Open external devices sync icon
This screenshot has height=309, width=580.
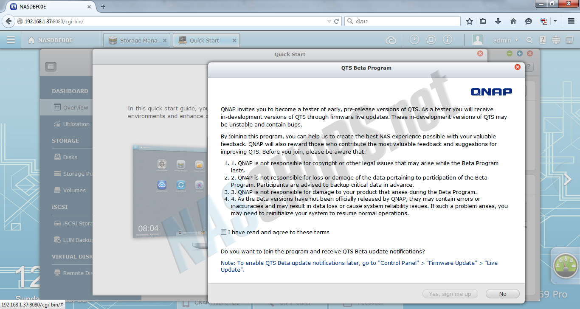[431, 39]
